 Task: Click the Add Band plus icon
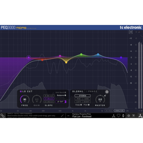(x=65, y=92)
